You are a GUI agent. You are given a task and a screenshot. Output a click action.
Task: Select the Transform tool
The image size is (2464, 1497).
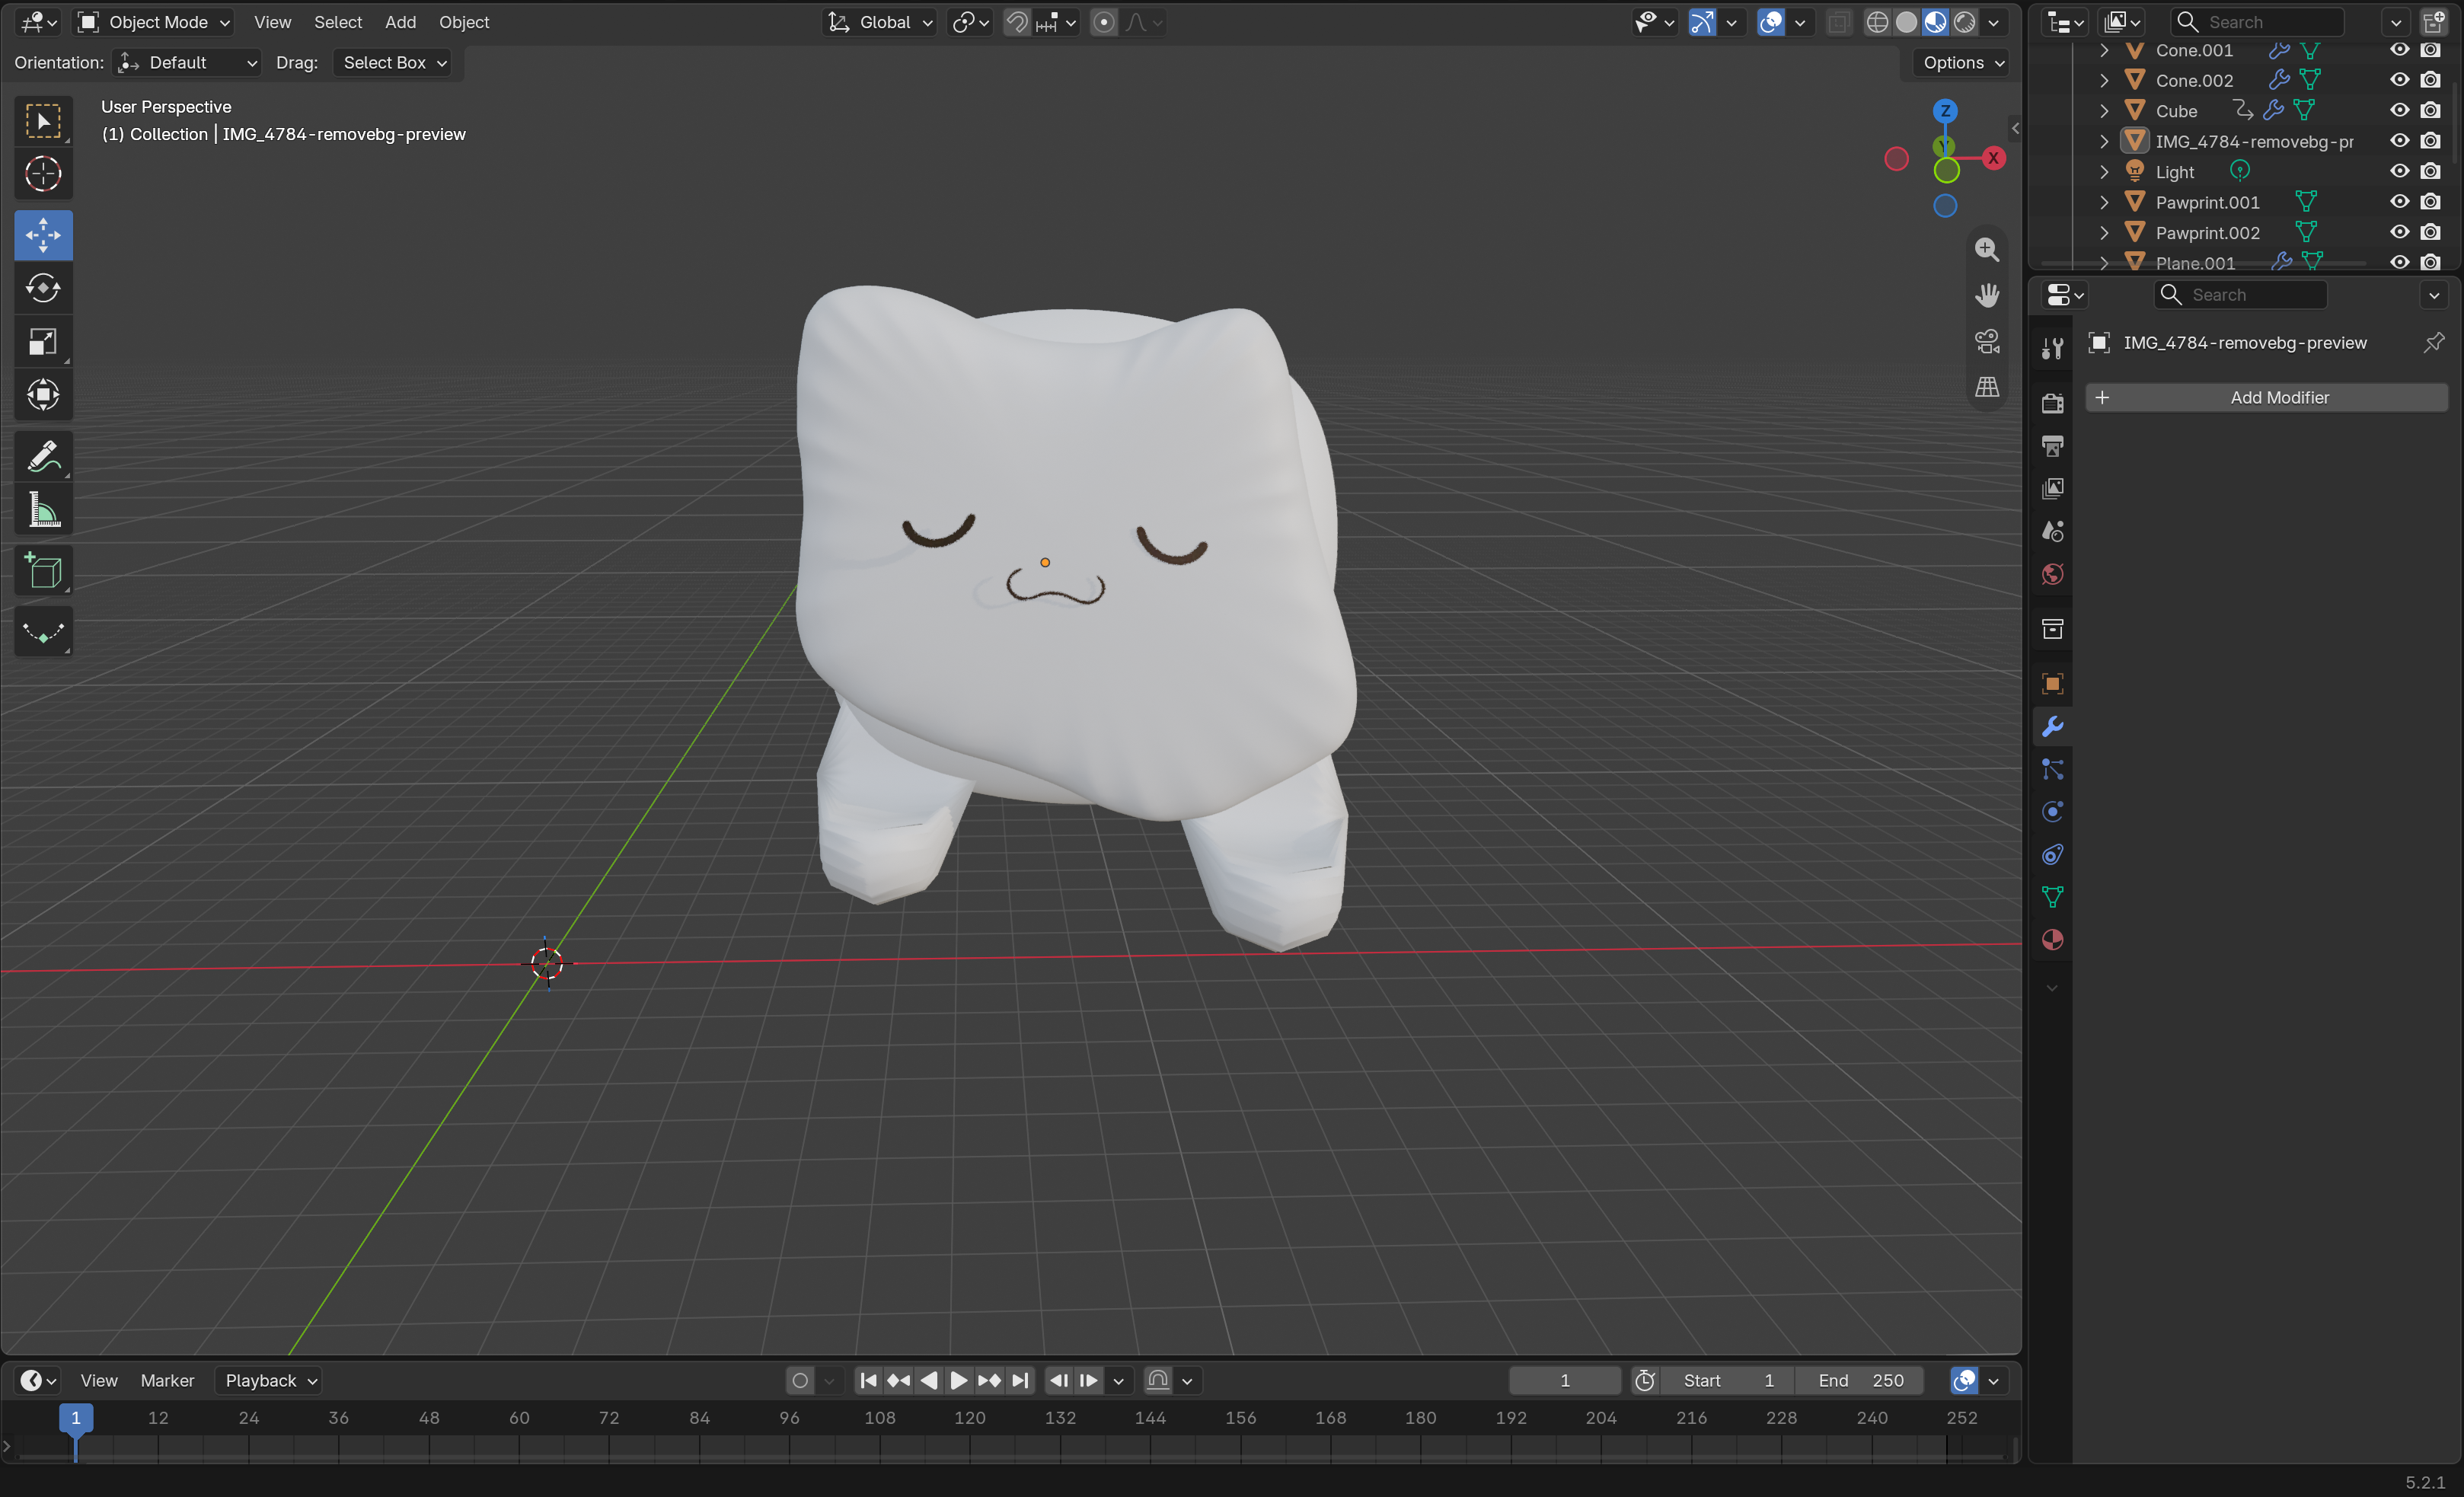pyautogui.click(x=43, y=394)
